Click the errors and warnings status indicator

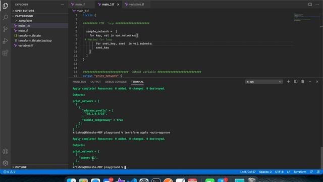click(9, 172)
